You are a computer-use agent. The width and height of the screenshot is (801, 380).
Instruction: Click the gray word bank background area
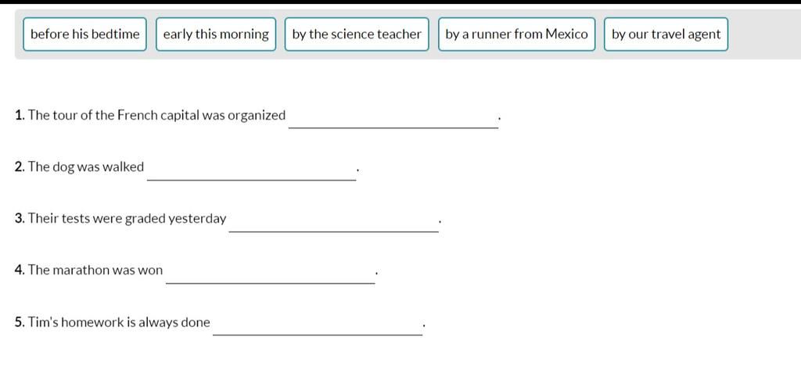764,34
